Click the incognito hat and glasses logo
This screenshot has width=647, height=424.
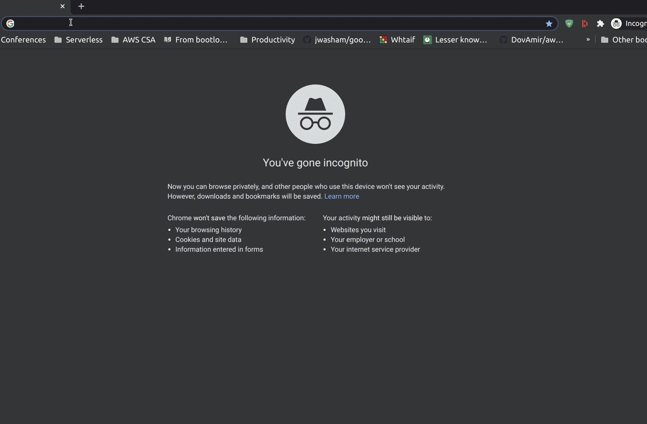click(x=315, y=114)
